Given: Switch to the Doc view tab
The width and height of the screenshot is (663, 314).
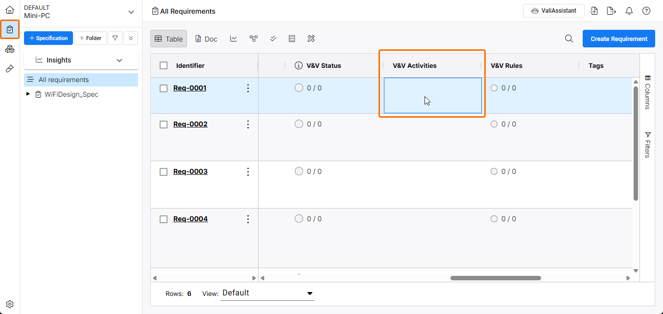Looking at the screenshot, I should point(206,39).
